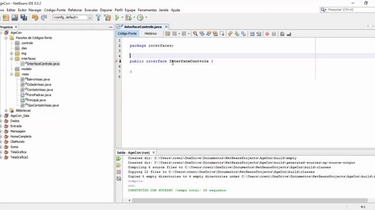Select ContatoVisao.java in project tree
Viewport: 375px width, 210px height.
point(40,90)
